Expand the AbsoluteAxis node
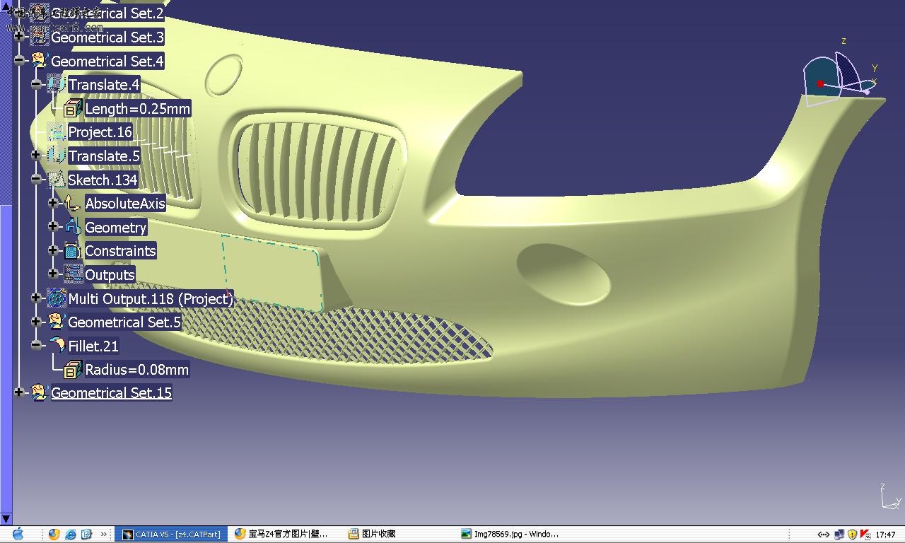905x543 pixels. click(x=53, y=203)
